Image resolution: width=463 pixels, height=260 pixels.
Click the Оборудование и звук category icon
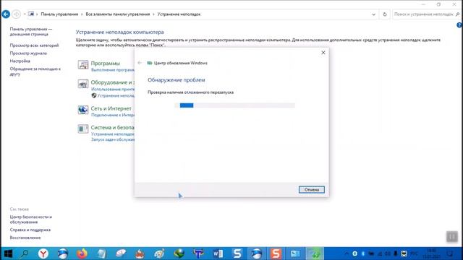pyautogui.click(x=83, y=84)
